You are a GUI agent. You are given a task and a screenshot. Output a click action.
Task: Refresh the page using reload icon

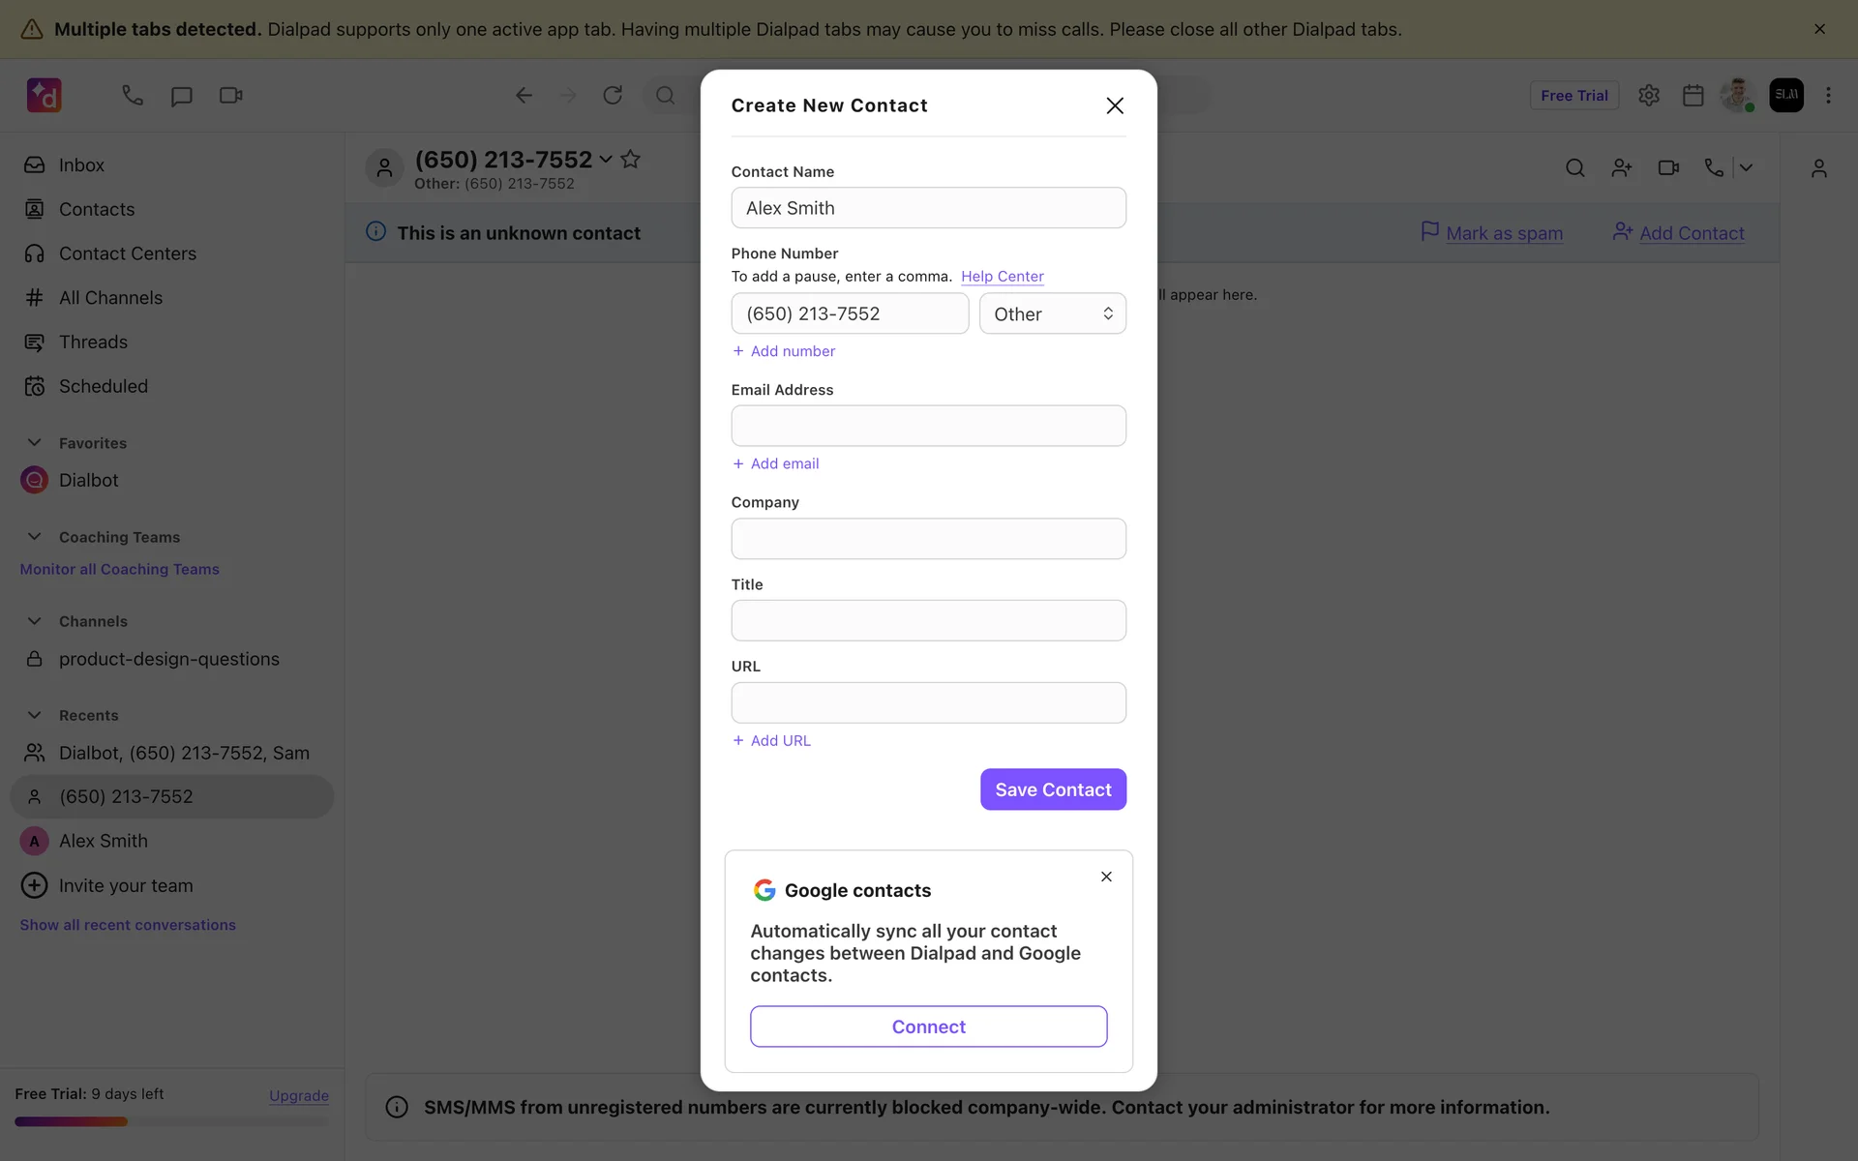[x=613, y=95]
